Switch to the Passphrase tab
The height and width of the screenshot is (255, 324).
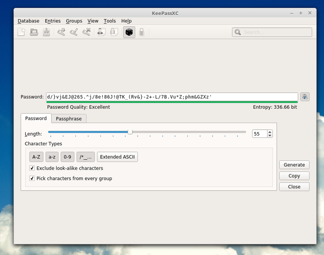(69, 119)
